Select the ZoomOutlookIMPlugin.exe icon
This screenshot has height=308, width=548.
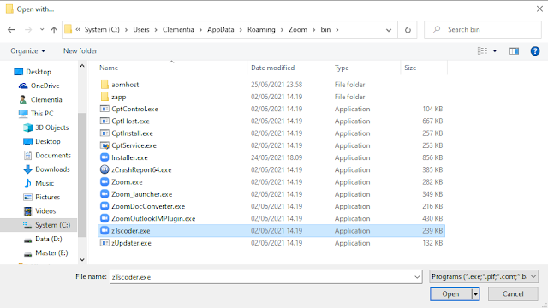tap(104, 218)
